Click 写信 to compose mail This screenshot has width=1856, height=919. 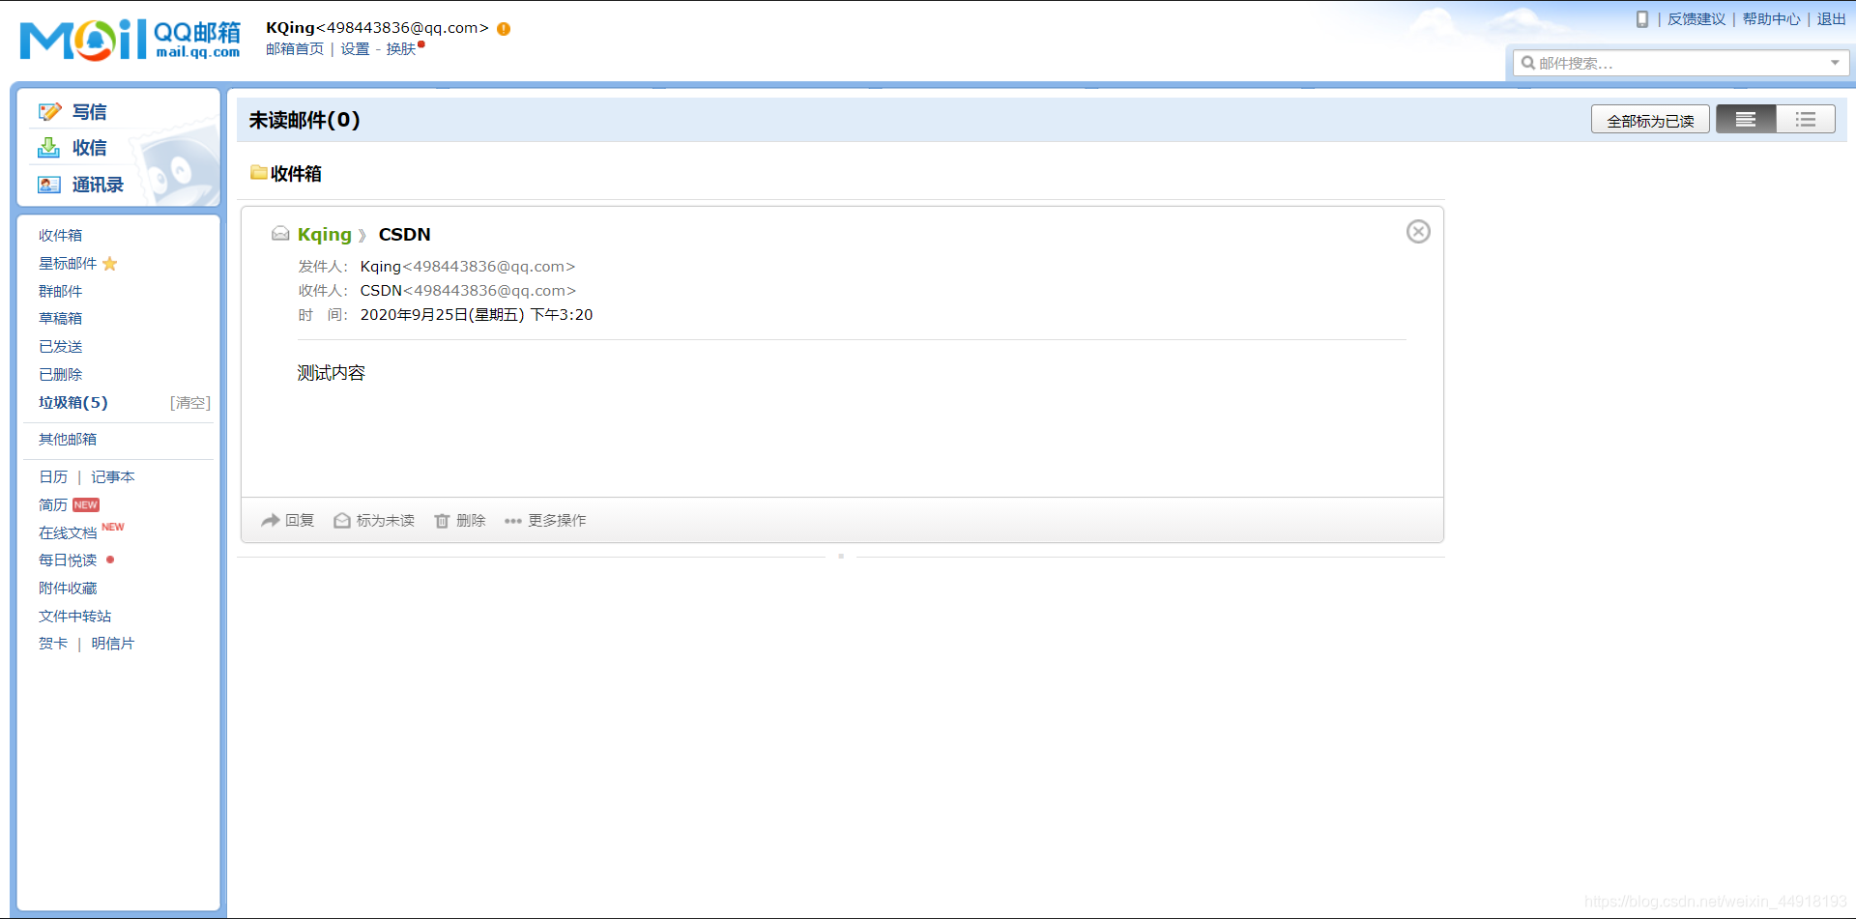(x=90, y=112)
